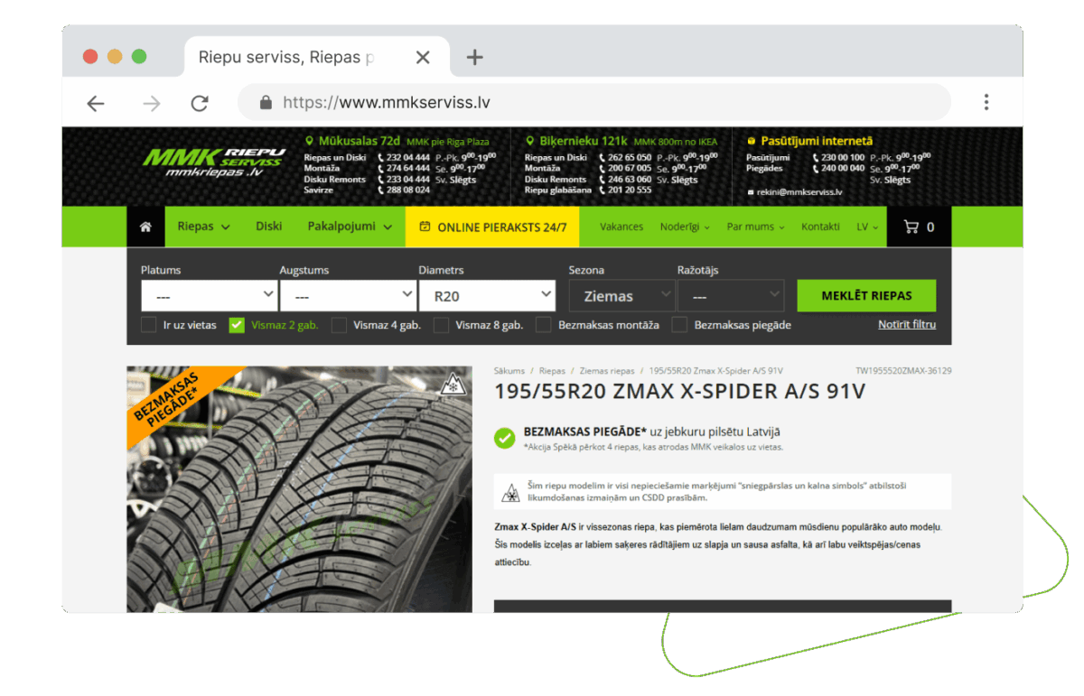Expand the Pakalpojumi menu
Screen dimensions: 1084x696
[350, 227]
